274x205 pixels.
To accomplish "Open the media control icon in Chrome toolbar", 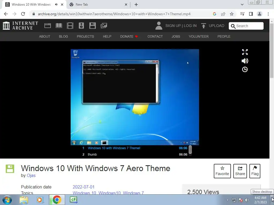I will 242,14.
